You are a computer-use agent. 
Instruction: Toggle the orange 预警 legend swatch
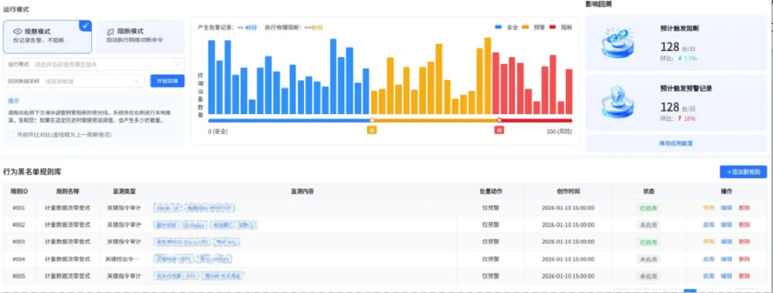click(x=525, y=28)
